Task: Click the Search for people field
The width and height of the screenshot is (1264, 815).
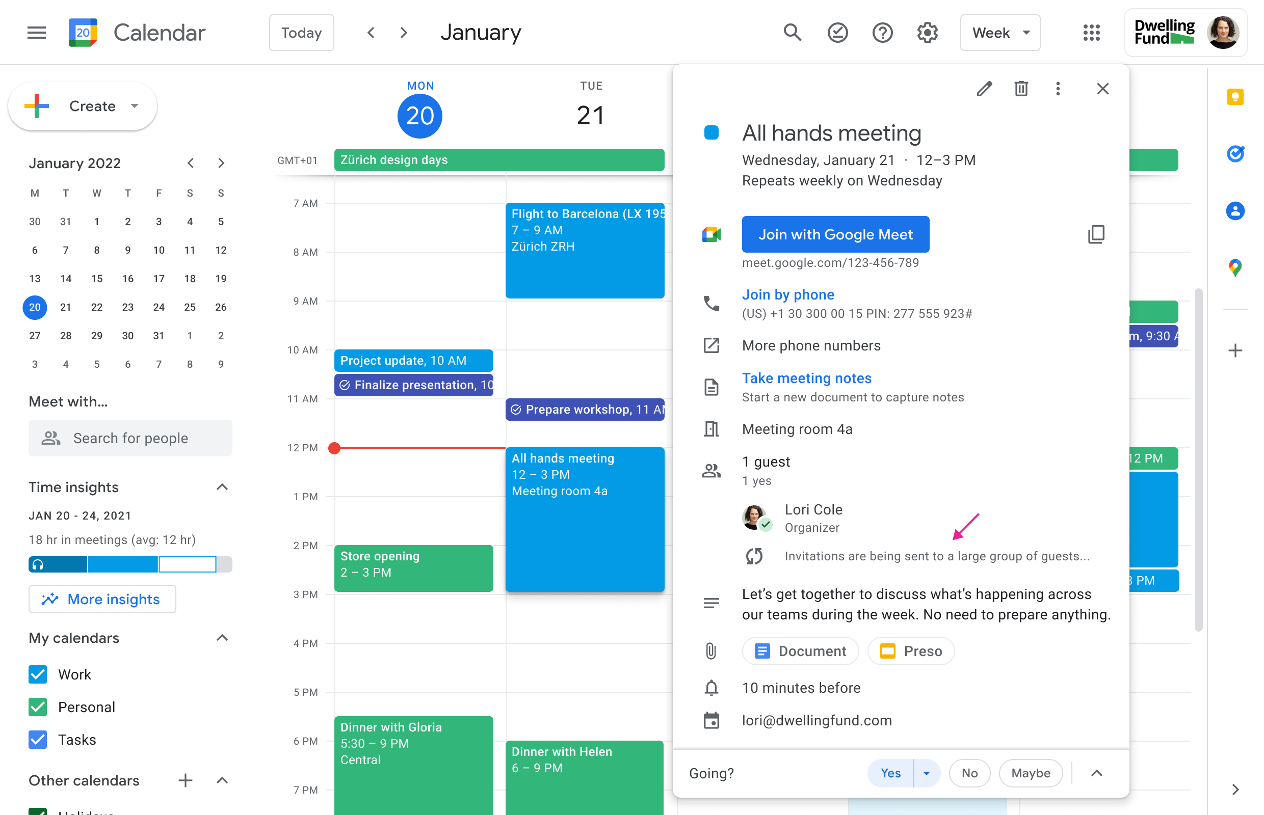Action: click(x=130, y=438)
